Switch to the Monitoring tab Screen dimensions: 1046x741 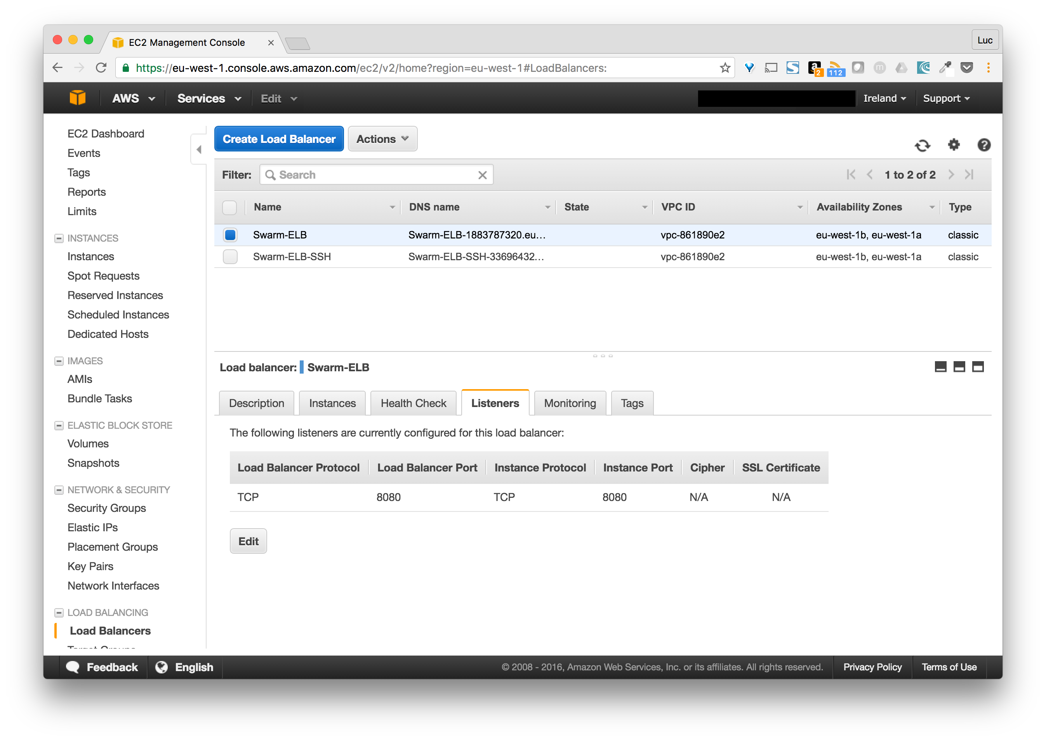click(x=570, y=403)
